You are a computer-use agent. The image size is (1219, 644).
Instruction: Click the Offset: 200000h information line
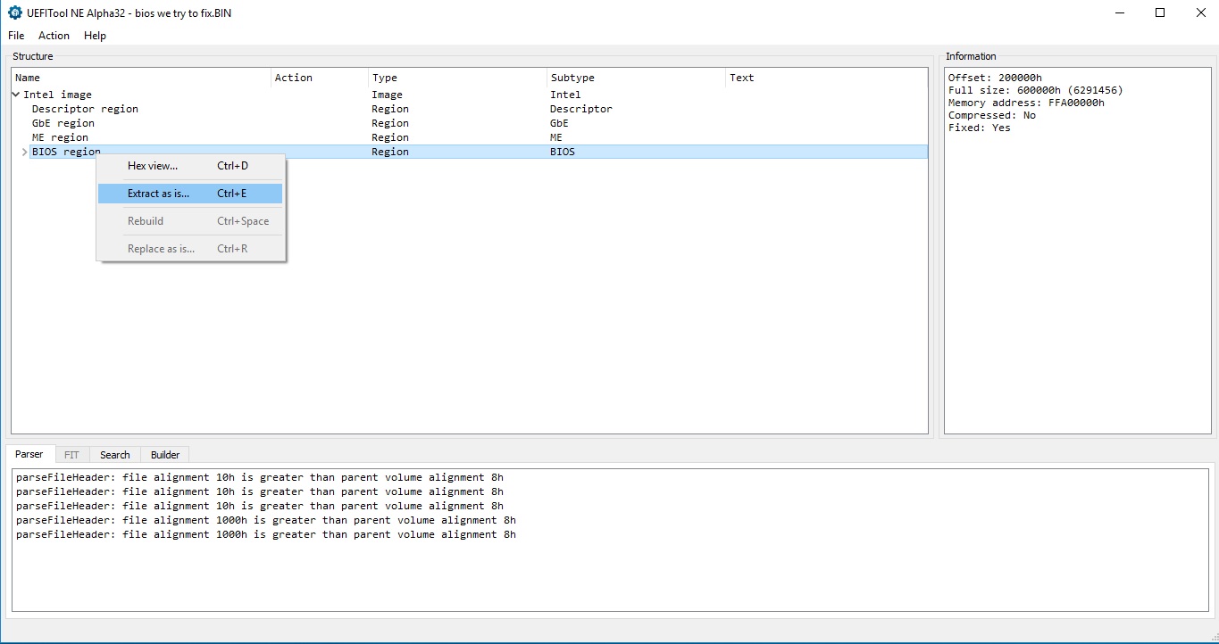(995, 78)
